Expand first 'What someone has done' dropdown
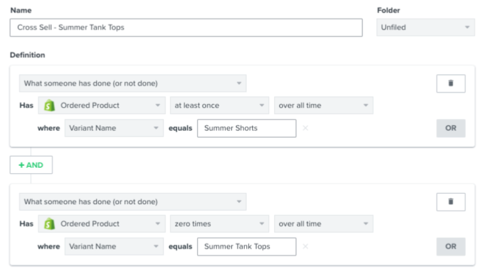 [x=133, y=84]
